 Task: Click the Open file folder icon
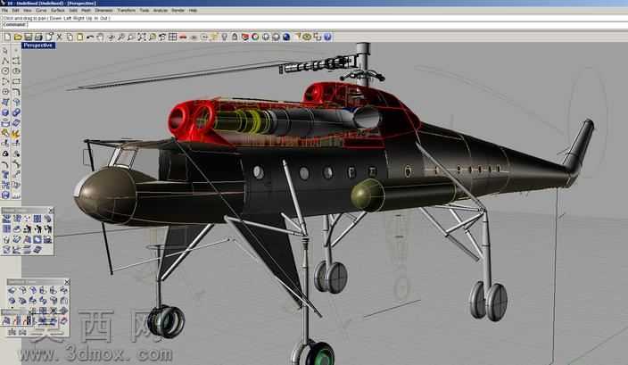[x=18, y=37]
